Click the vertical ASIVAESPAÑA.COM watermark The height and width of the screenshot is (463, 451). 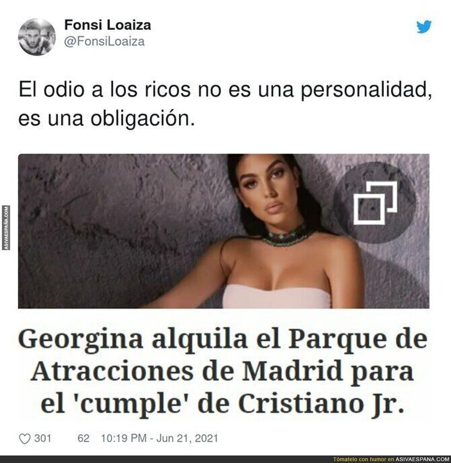pyautogui.click(x=6, y=228)
